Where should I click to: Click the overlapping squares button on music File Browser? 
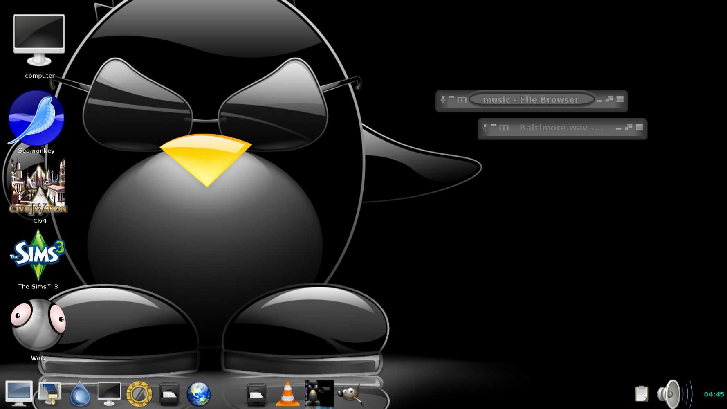coord(609,99)
